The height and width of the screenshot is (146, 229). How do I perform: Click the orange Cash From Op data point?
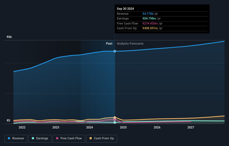point(115,118)
